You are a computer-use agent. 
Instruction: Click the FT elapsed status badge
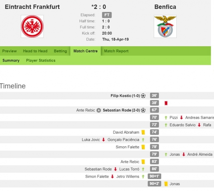pyautogui.click(x=107, y=15)
